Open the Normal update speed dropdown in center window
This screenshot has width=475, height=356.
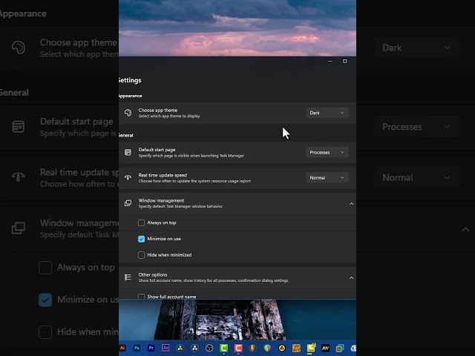327,178
